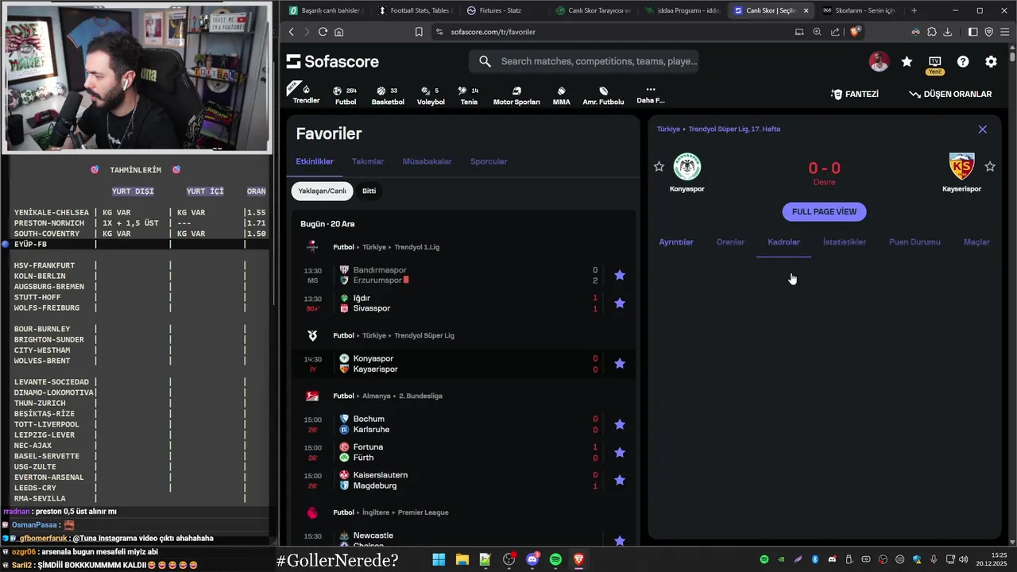Open the 2. Bundesliga league link
This screenshot has height=572, width=1017.
[420, 396]
